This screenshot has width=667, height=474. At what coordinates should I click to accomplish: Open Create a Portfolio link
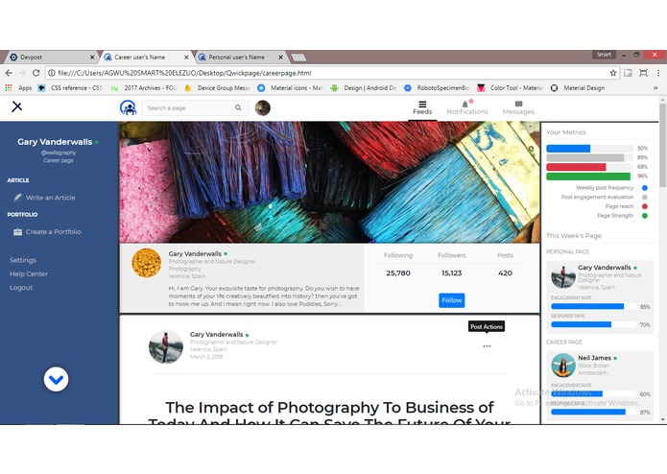(53, 231)
